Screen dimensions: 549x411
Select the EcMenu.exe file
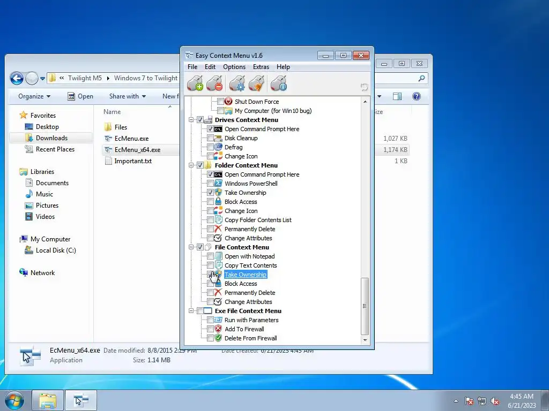tap(131, 139)
